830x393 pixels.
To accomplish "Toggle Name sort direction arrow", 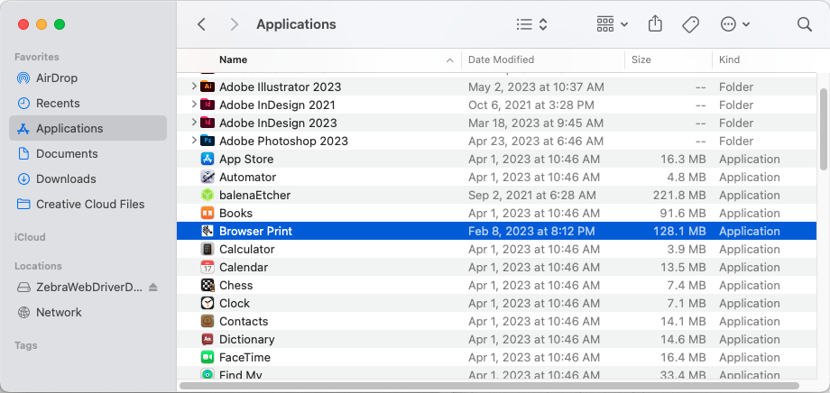I will [450, 60].
